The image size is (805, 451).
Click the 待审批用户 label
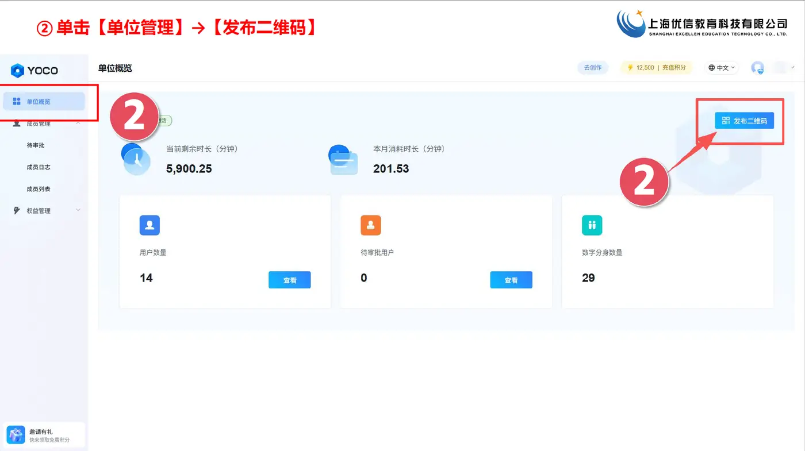pyautogui.click(x=377, y=252)
